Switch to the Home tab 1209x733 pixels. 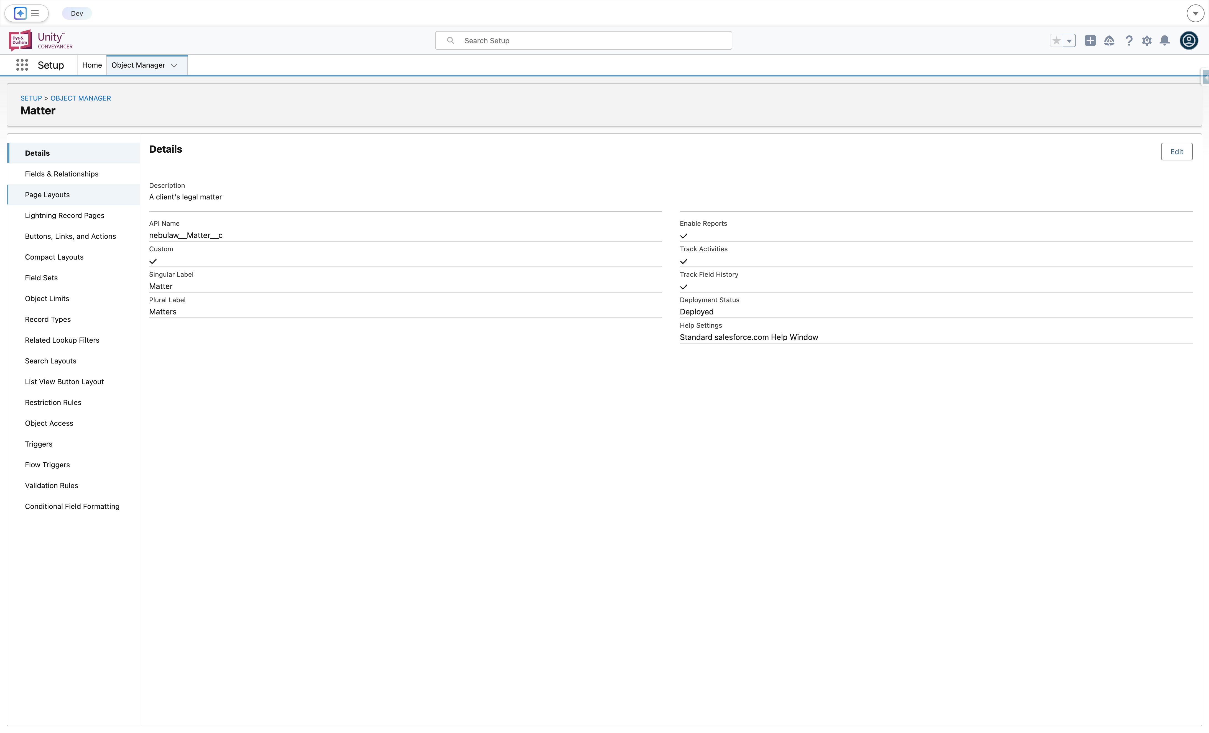pos(92,65)
